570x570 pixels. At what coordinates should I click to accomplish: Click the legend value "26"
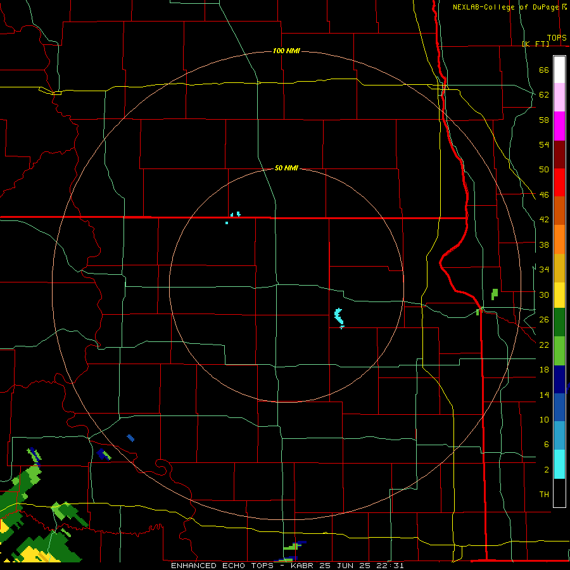point(544,320)
